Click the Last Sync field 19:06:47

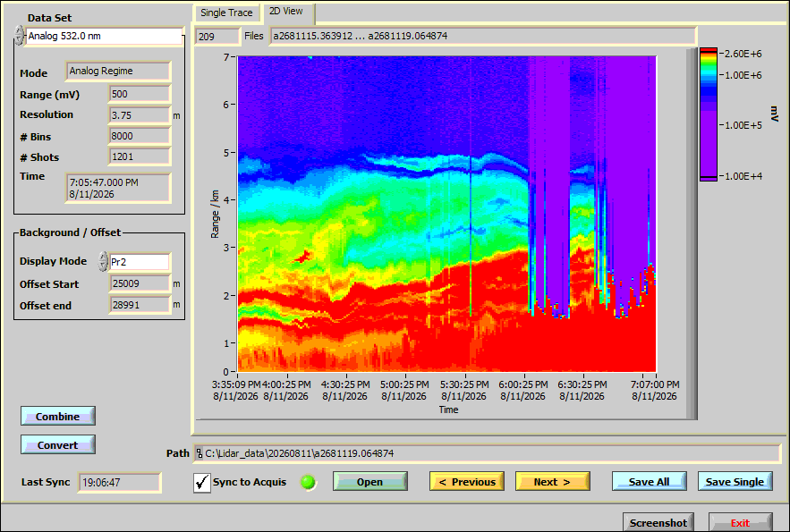click(120, 482)
